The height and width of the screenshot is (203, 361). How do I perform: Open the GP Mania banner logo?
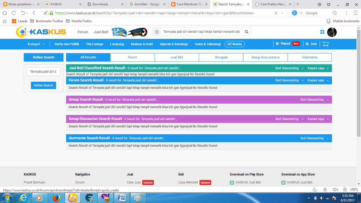pos(119,32)
